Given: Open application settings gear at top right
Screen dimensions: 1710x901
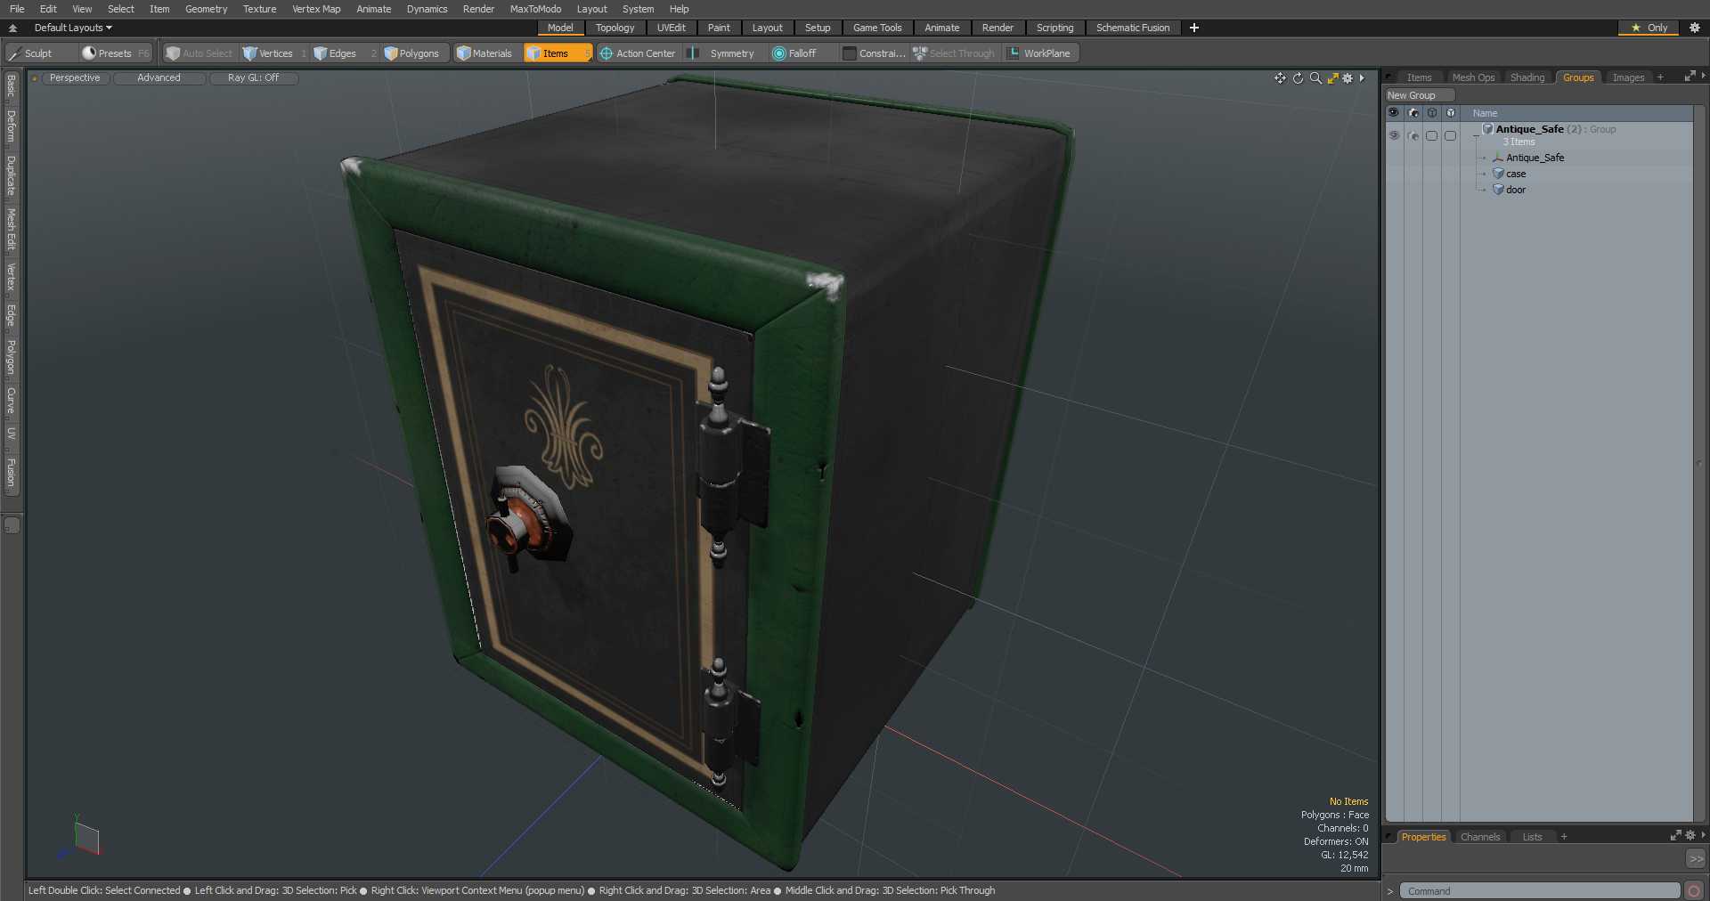Looking at the screenshot, I should coord(1695,28).
